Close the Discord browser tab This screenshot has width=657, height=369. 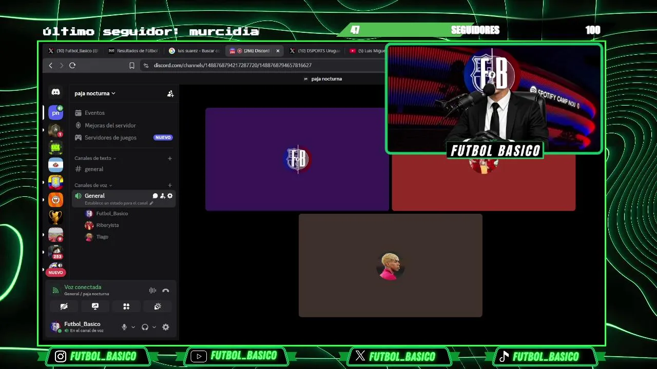[278, 51]
